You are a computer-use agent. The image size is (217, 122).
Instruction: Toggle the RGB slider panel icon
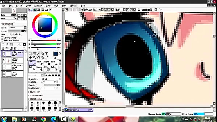click(35, 10)
